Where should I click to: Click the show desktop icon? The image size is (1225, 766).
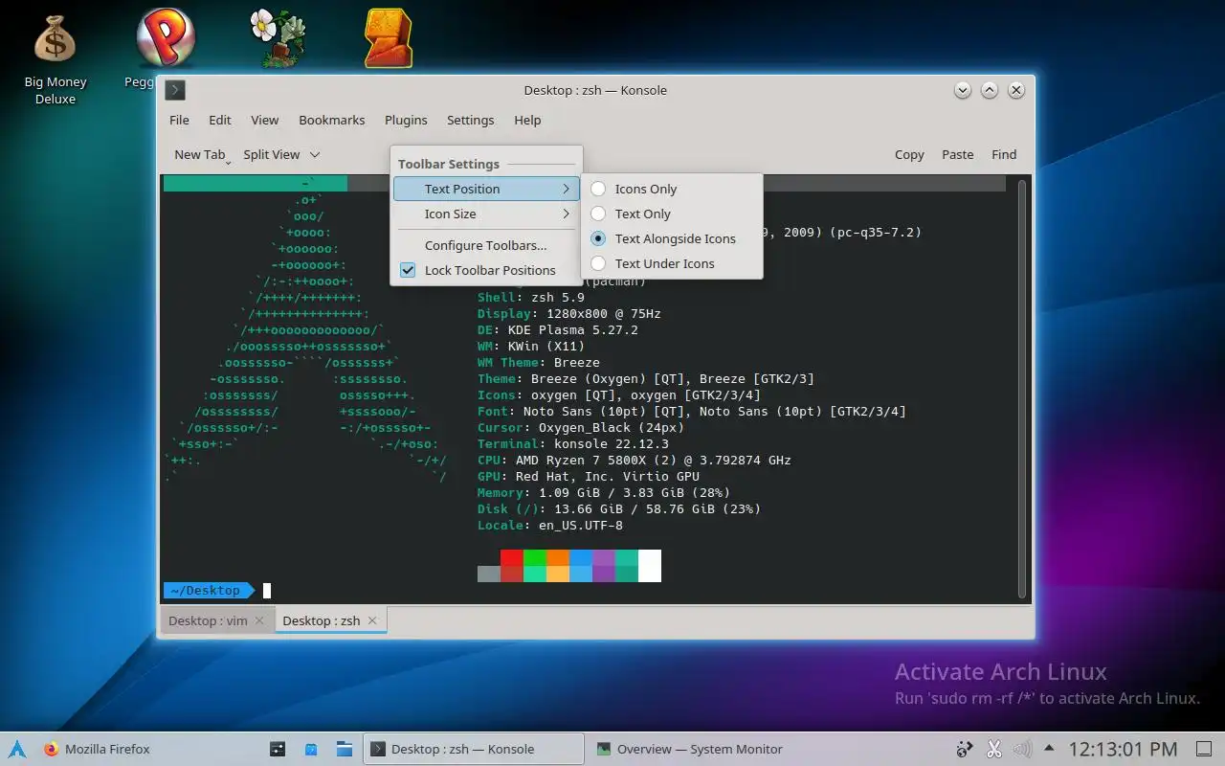tap(1205, 749)
